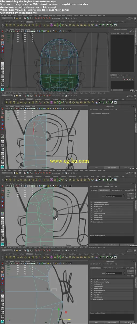Select the Display tab in Layer Editor
Screen dimensions: 137x324
[x=114, y=75]
